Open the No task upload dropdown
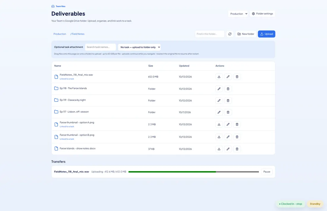 (x=139, y=47)
